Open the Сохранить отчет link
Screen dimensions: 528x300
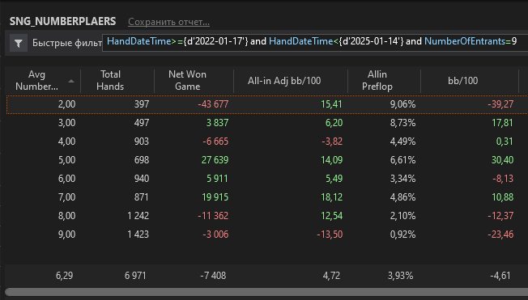[x=168, y=22]
